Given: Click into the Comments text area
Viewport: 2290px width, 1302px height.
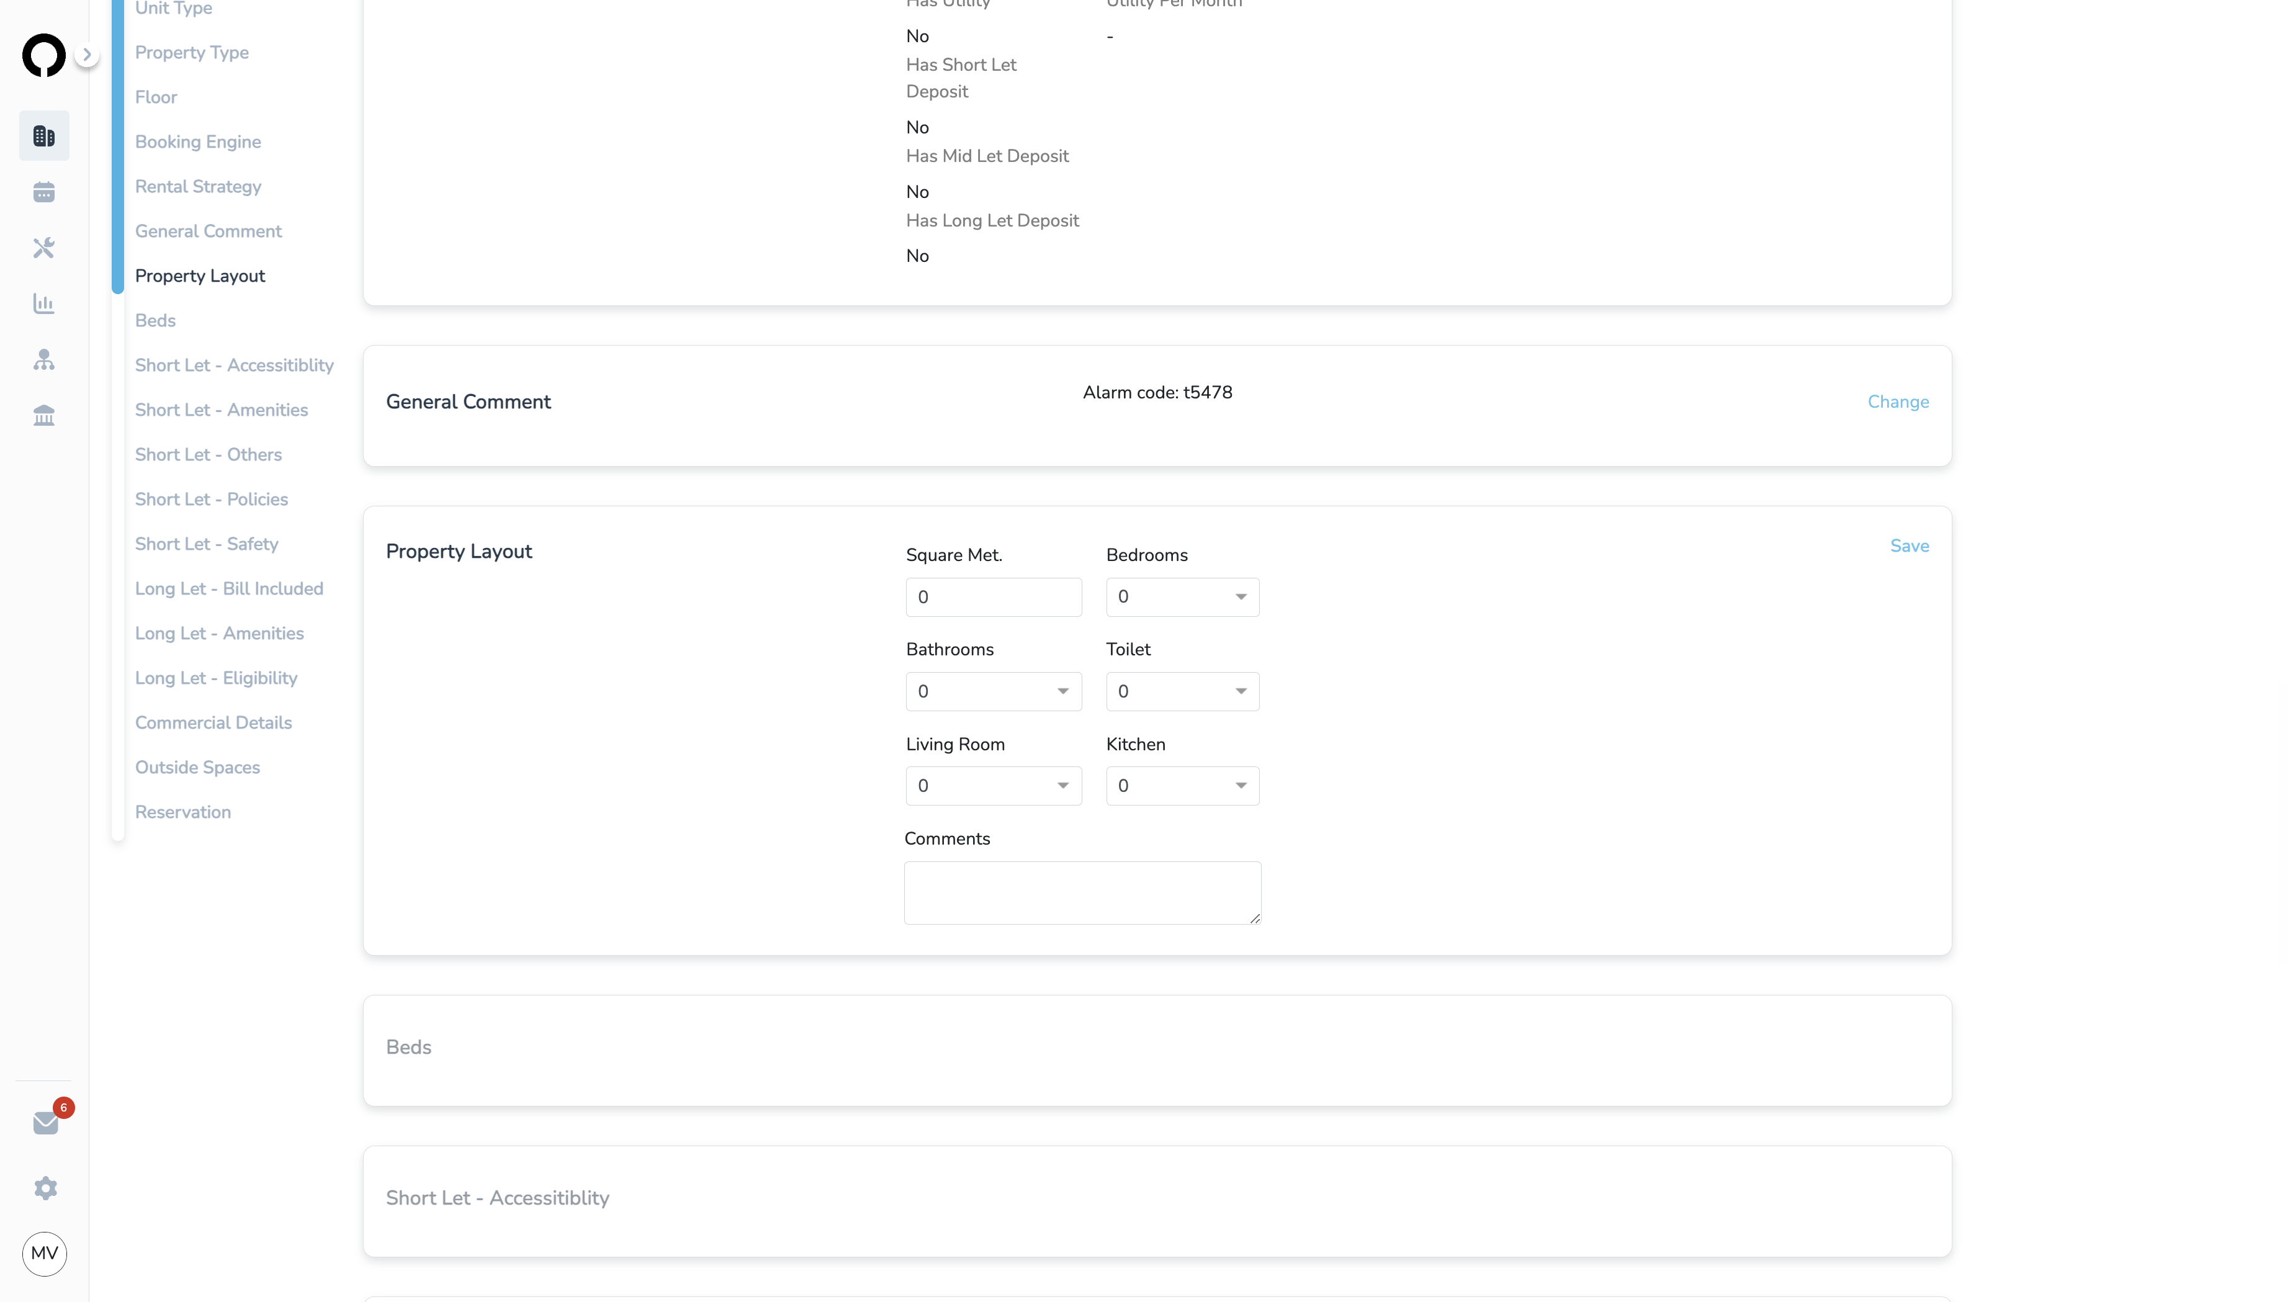Looking at the screenshot, I should pyautogui.click(x=1082, y=893).
